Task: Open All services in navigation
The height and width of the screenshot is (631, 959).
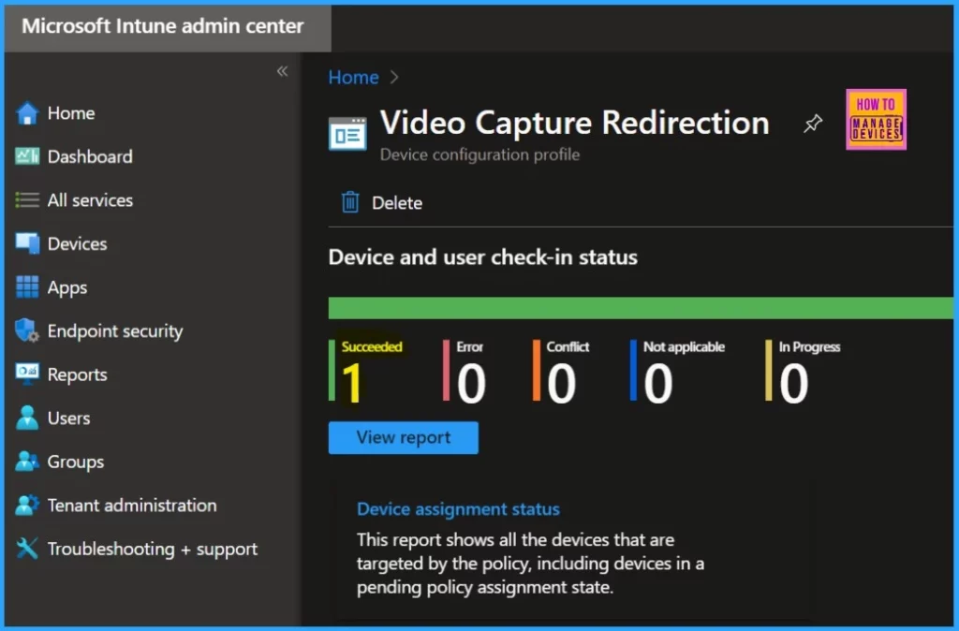Action: click(90, 200)
